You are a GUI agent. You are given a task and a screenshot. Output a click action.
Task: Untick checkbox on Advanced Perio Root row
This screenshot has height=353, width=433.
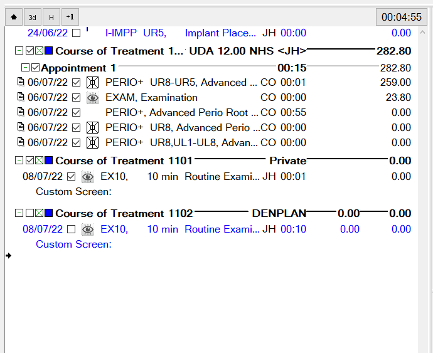coord(76,113)
